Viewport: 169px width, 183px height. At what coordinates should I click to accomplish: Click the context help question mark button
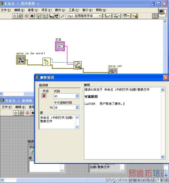(155, 16)
